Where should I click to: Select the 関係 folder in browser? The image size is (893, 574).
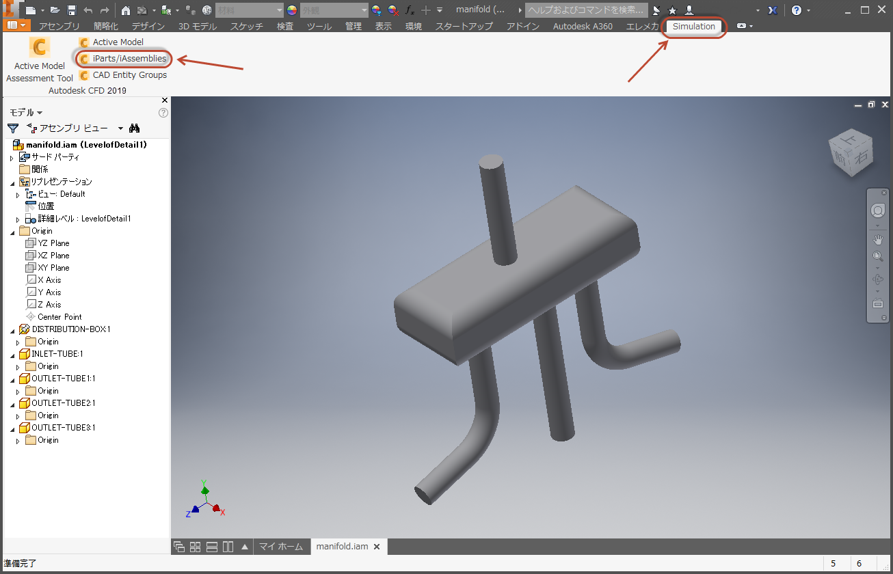click(x=34, y=169)
